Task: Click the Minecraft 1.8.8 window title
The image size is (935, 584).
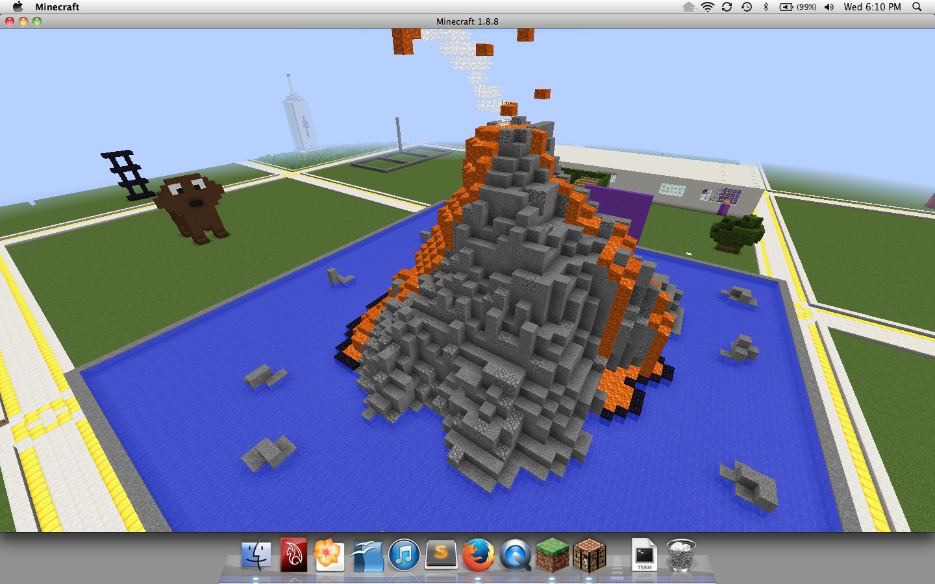Action: [467, 21]
